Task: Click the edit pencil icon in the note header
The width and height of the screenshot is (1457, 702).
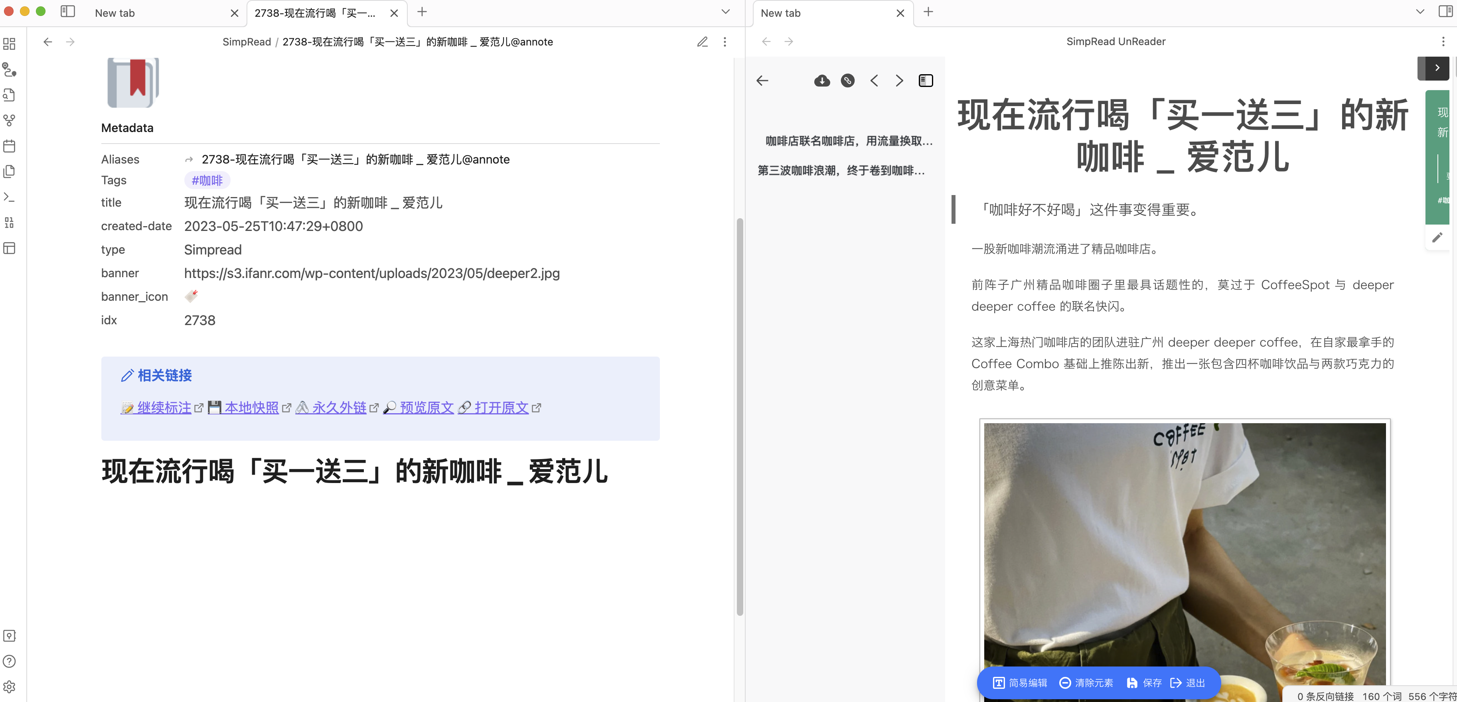Action: pyautogui.click(x=702, y=41)
